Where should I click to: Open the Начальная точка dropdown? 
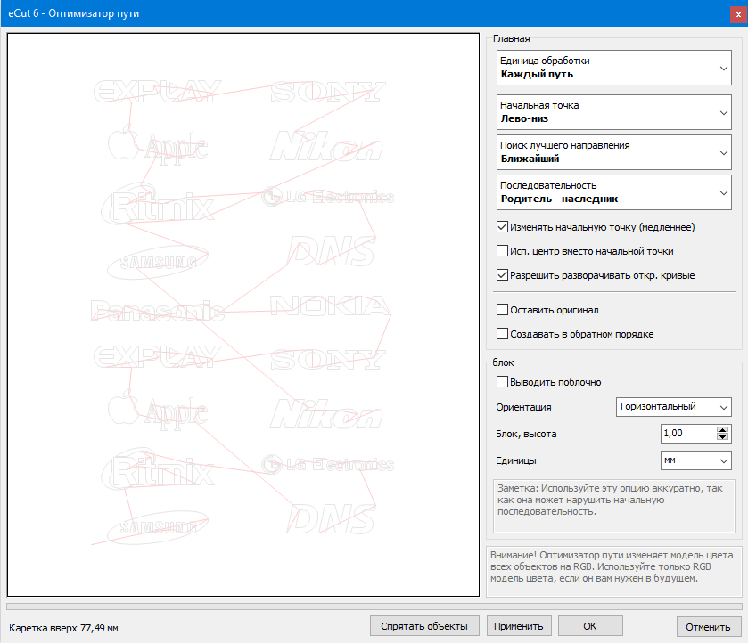(x=614, y=112)
